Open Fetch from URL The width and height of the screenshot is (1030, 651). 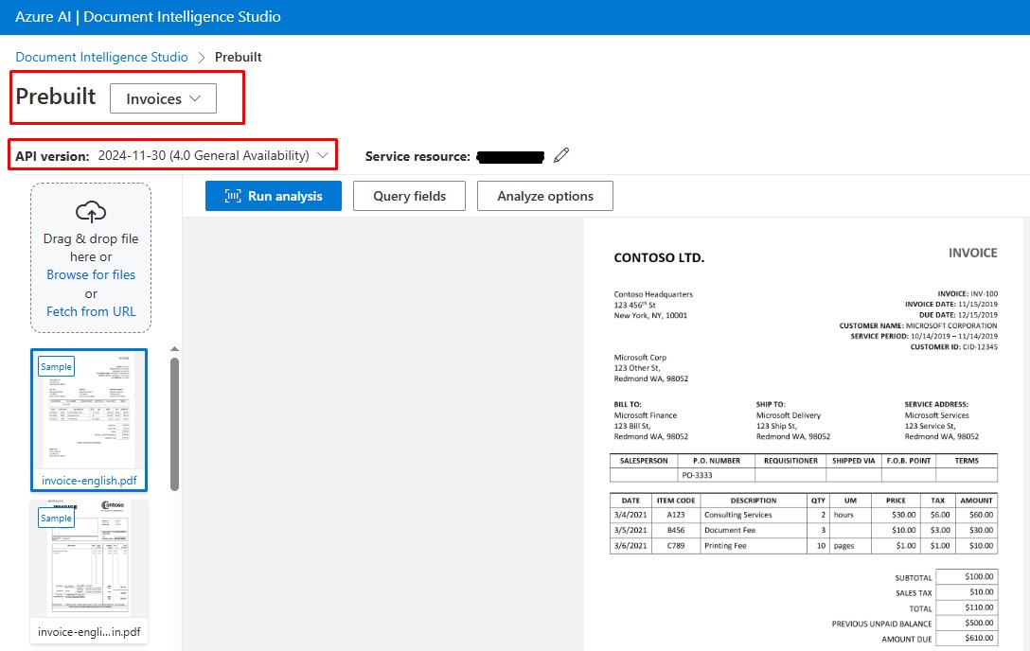(90, 310)
